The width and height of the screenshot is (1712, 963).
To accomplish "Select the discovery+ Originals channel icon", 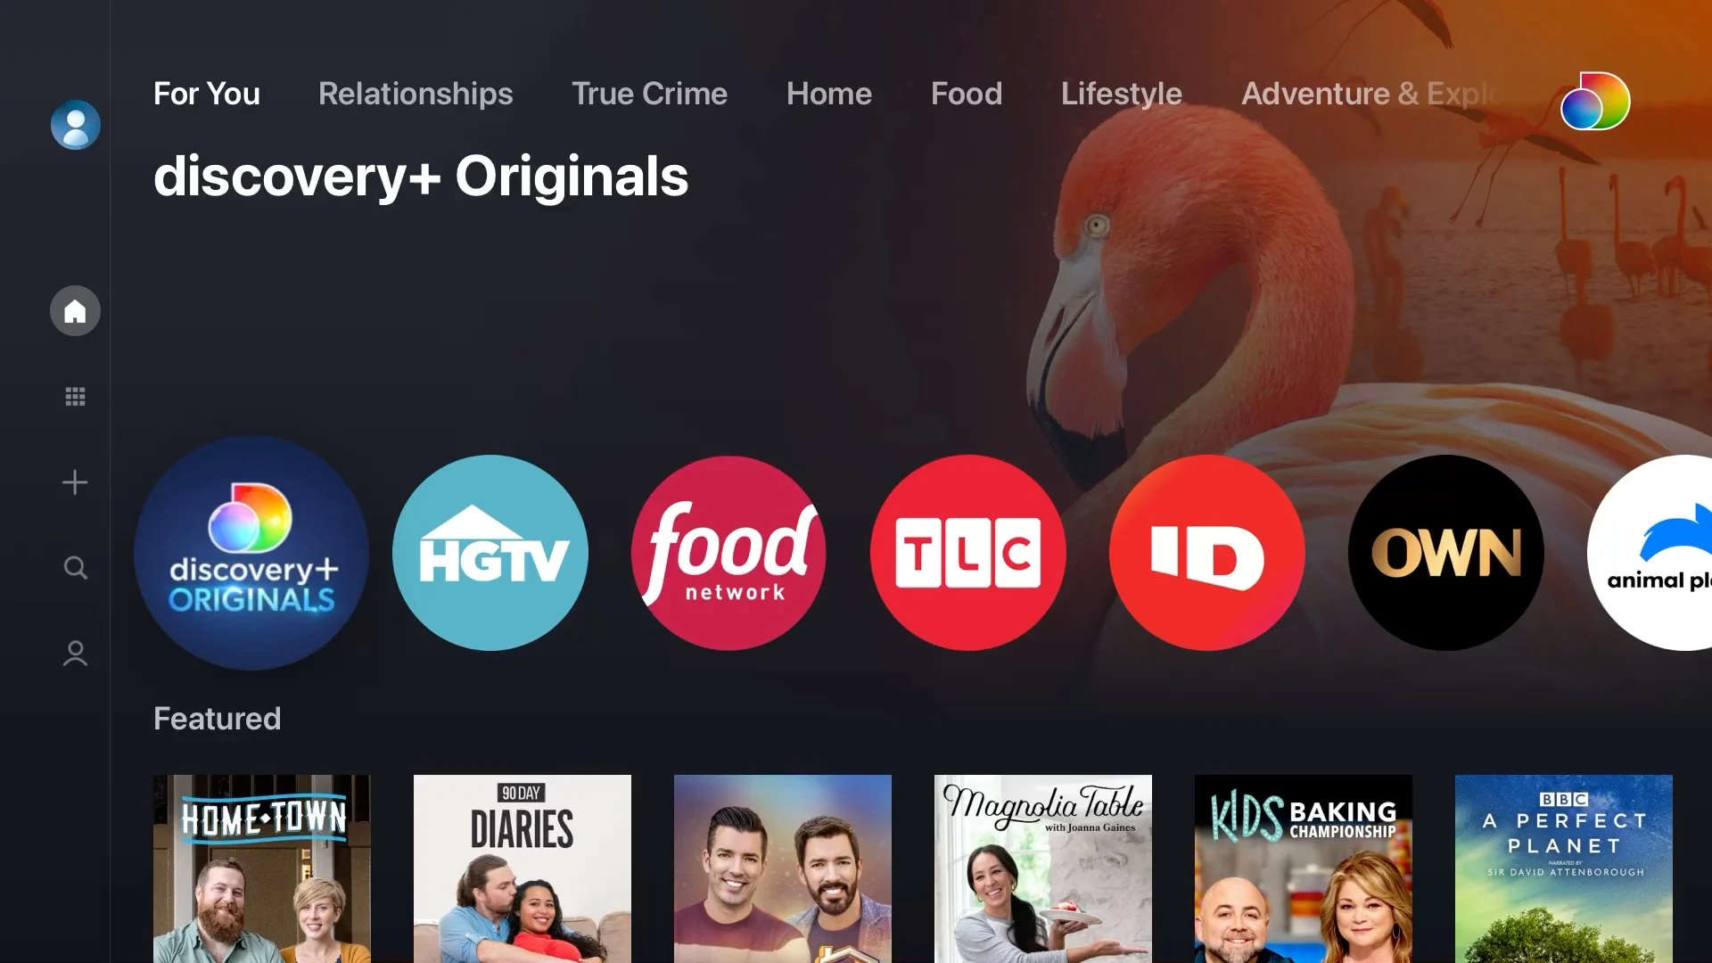I will pos(251,553).
